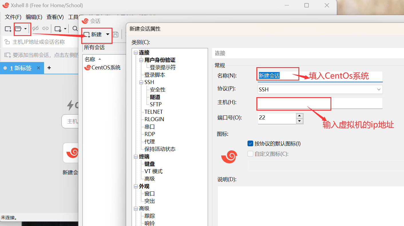Check the 自定义图标(C) checkbox
Image resolution: width=404 pixels, height=226 pixels.
(250, 154)
